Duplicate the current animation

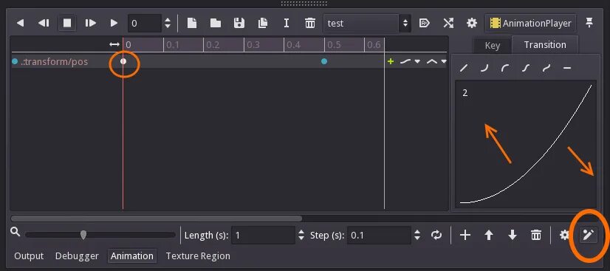point(263,24)
